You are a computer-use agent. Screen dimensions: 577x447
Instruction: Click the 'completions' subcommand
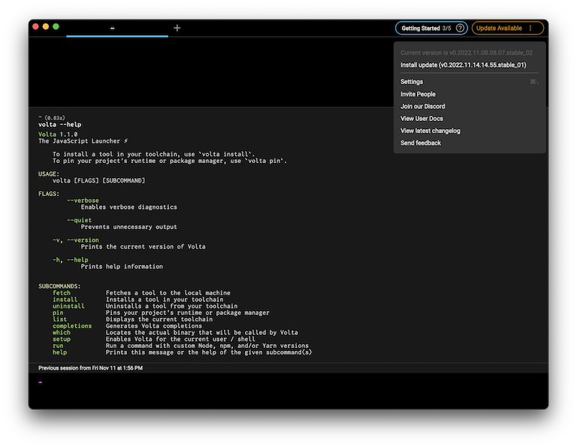point(72,326)
